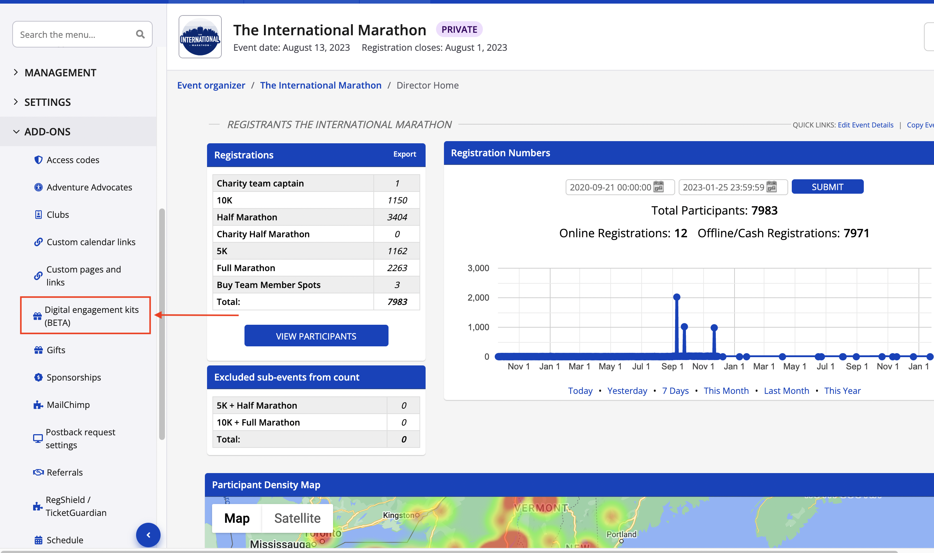Viewport: 934px width, 553px height.
Task: Click the search magnifier icon in menu
Action: 140,34
